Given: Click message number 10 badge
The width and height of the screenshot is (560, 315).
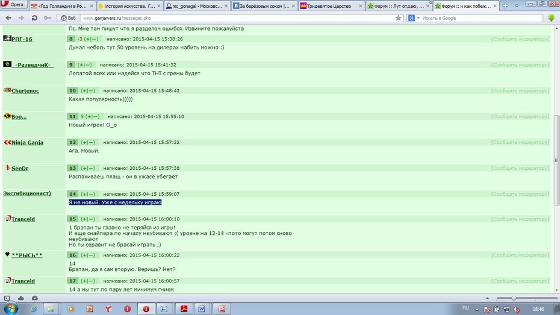Looking at the screenshot, I should coord(72,91).
